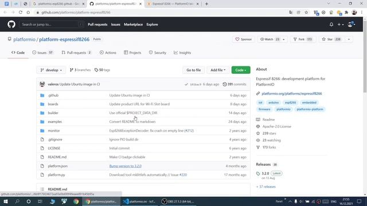This screenshot has width=367, height=206.
Task: Show + 37 releases
Action: (x=266, y=187)
